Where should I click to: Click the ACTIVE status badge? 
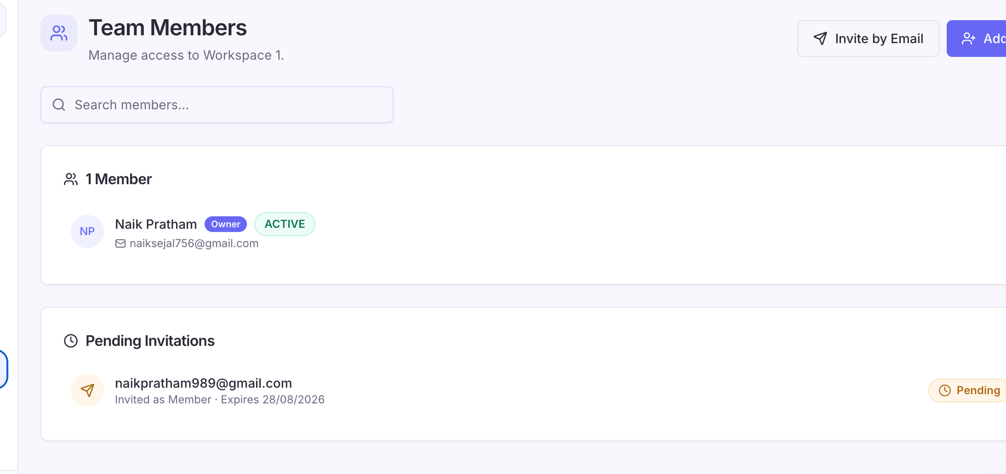click(285, 224)
